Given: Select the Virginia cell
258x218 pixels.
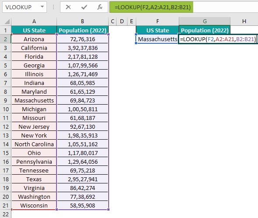Looking at the screenshot, I should pos(34,188).
